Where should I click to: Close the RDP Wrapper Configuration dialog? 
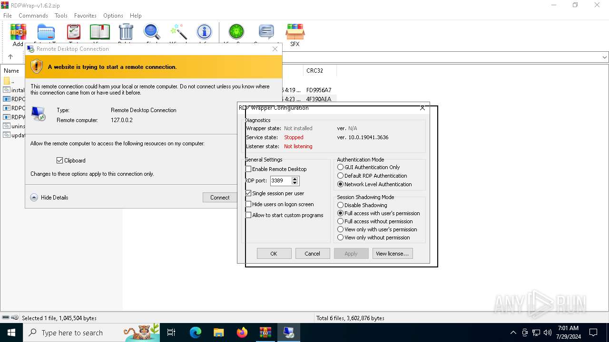point(422,108)
